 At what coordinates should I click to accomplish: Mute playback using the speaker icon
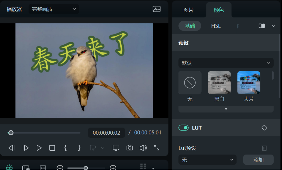point(143,148)
